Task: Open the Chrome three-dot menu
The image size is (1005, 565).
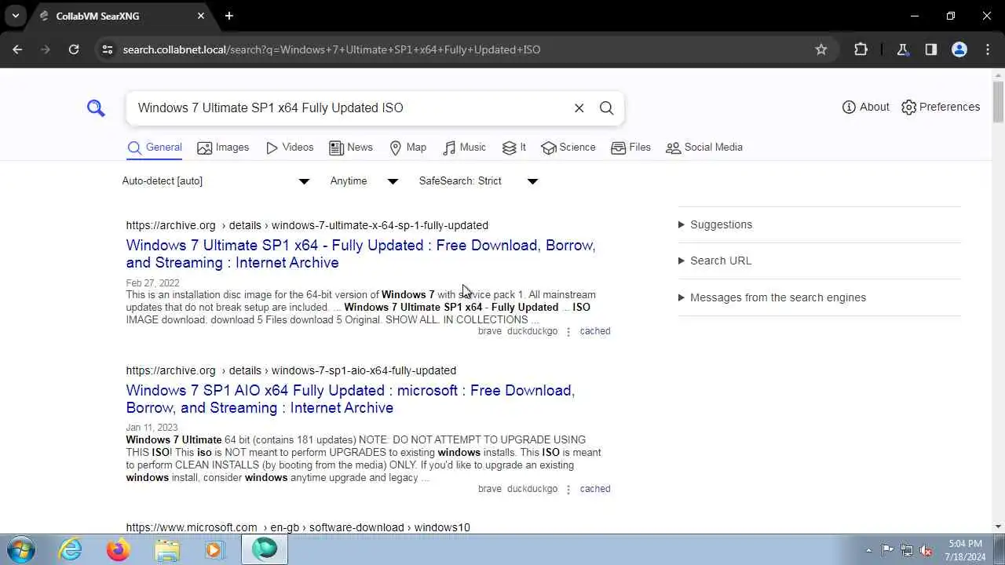Action: (987, 49)
